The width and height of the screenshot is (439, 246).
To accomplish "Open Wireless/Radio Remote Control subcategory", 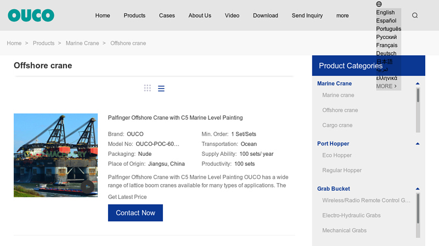I will point(366,201).
